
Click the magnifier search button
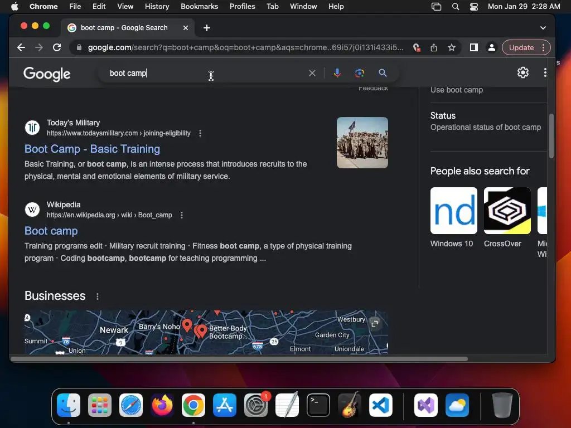tap(383, 73)
